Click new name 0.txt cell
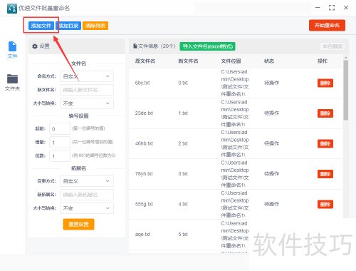The height and width of the screenshot is (271, 356). click(183, 83)
